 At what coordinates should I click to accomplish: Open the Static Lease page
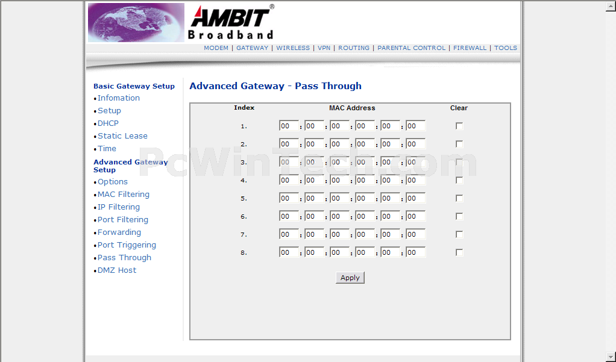point(122,136)
